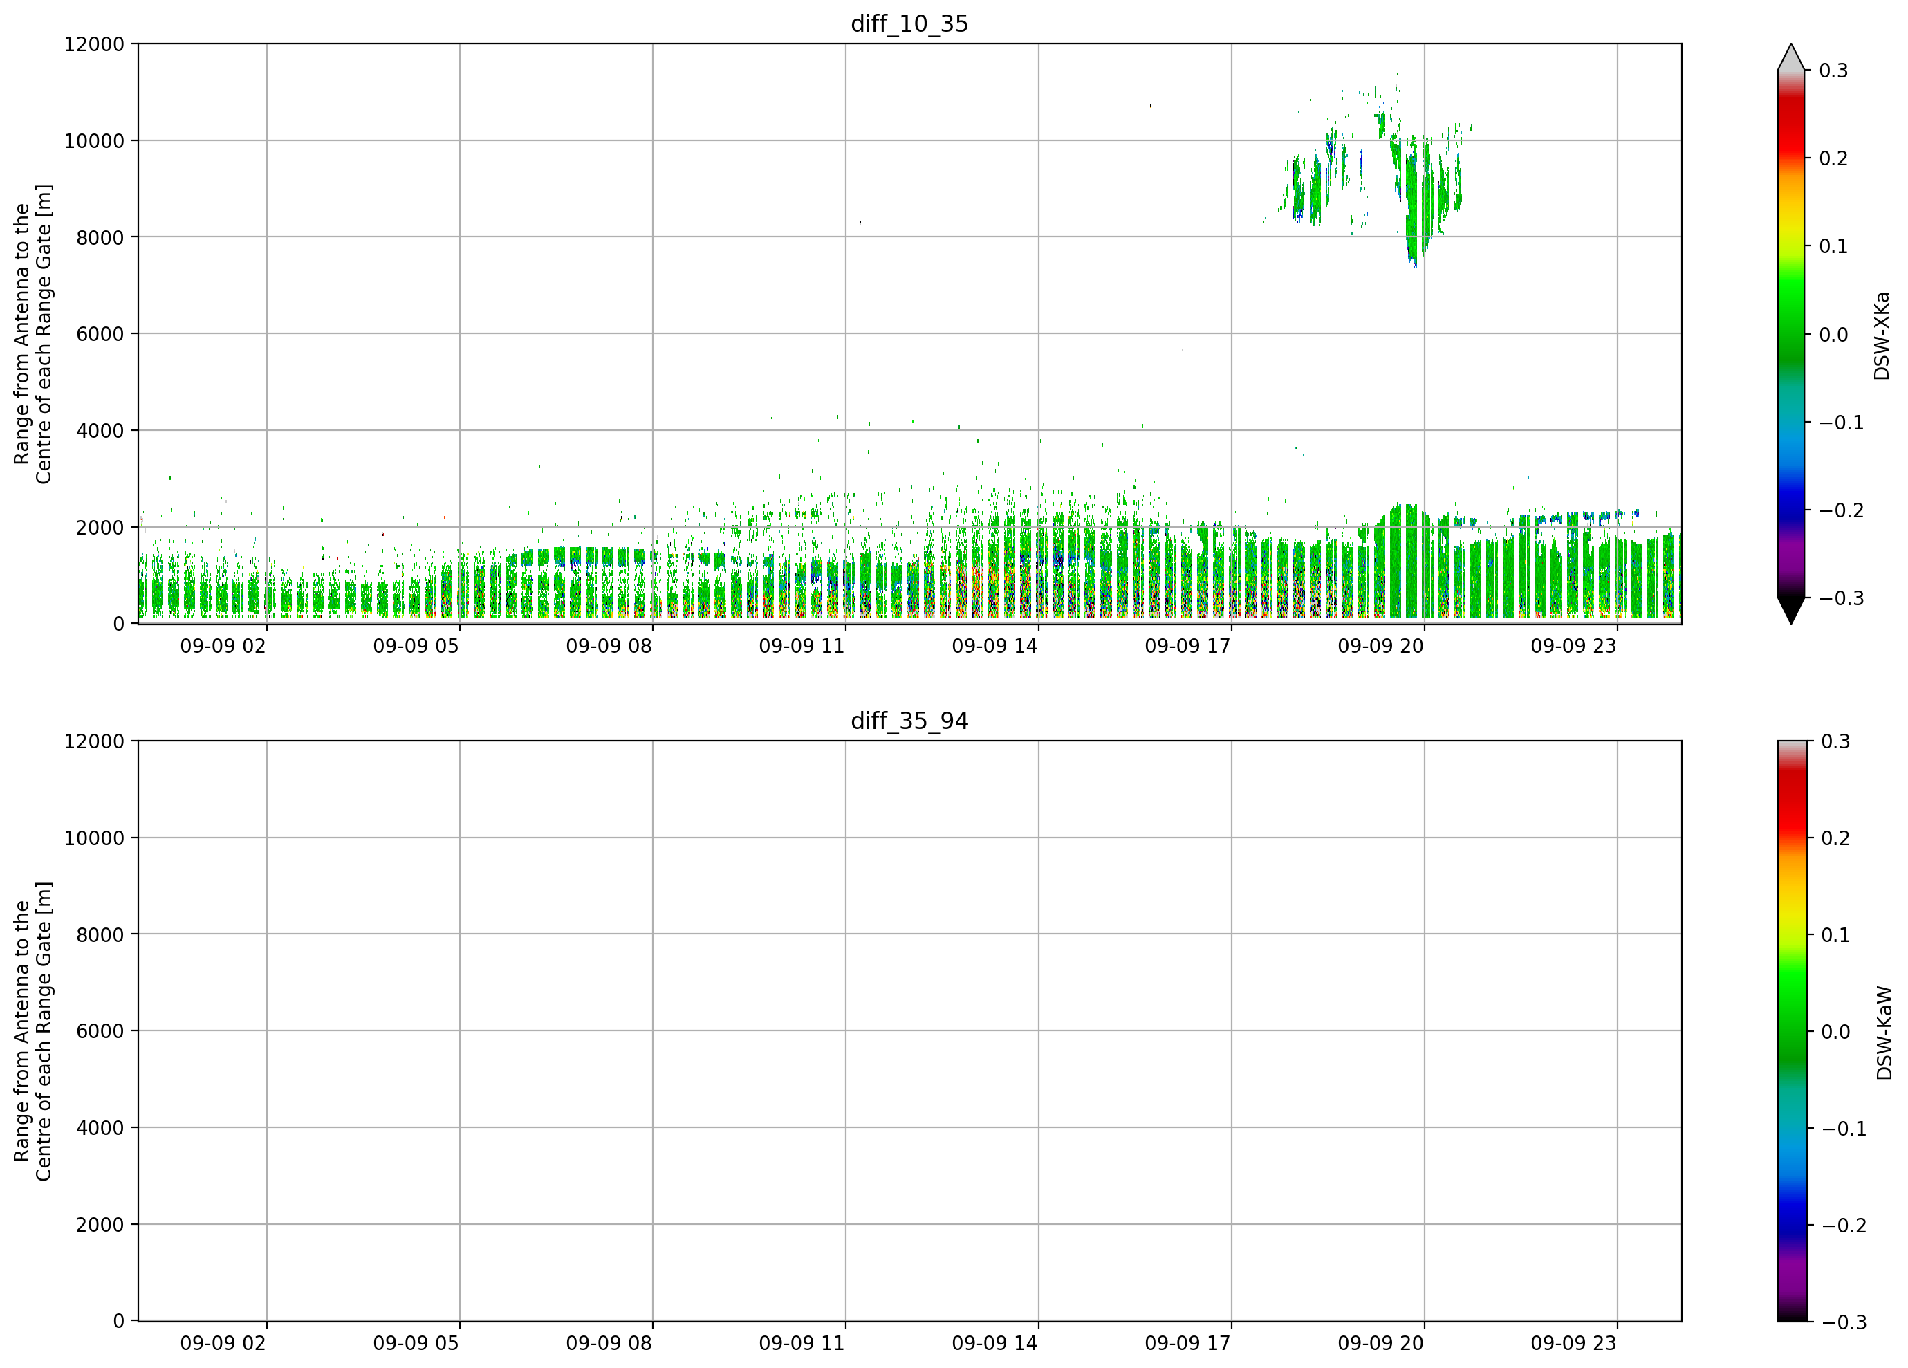The image size is (1908, 1368).
Task: Select the red region of DSW-XKa colorbar
Action: 1791,126
